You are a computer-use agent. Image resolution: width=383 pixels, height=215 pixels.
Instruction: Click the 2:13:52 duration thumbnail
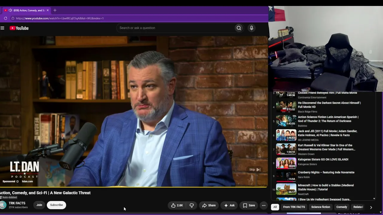point(286,107)
